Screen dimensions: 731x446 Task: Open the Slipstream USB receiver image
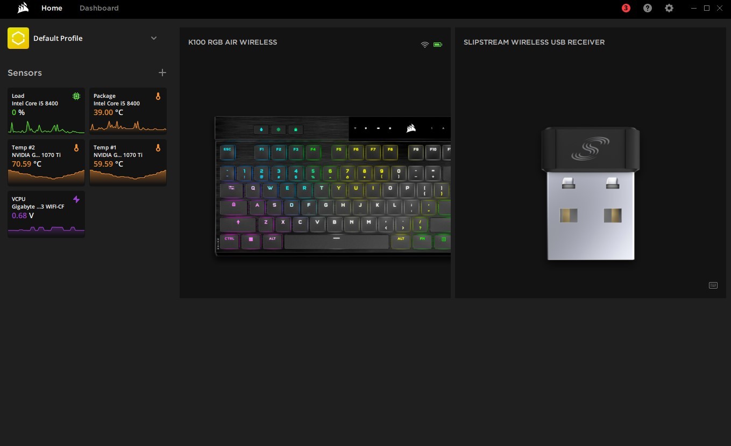tap(591, 193)
